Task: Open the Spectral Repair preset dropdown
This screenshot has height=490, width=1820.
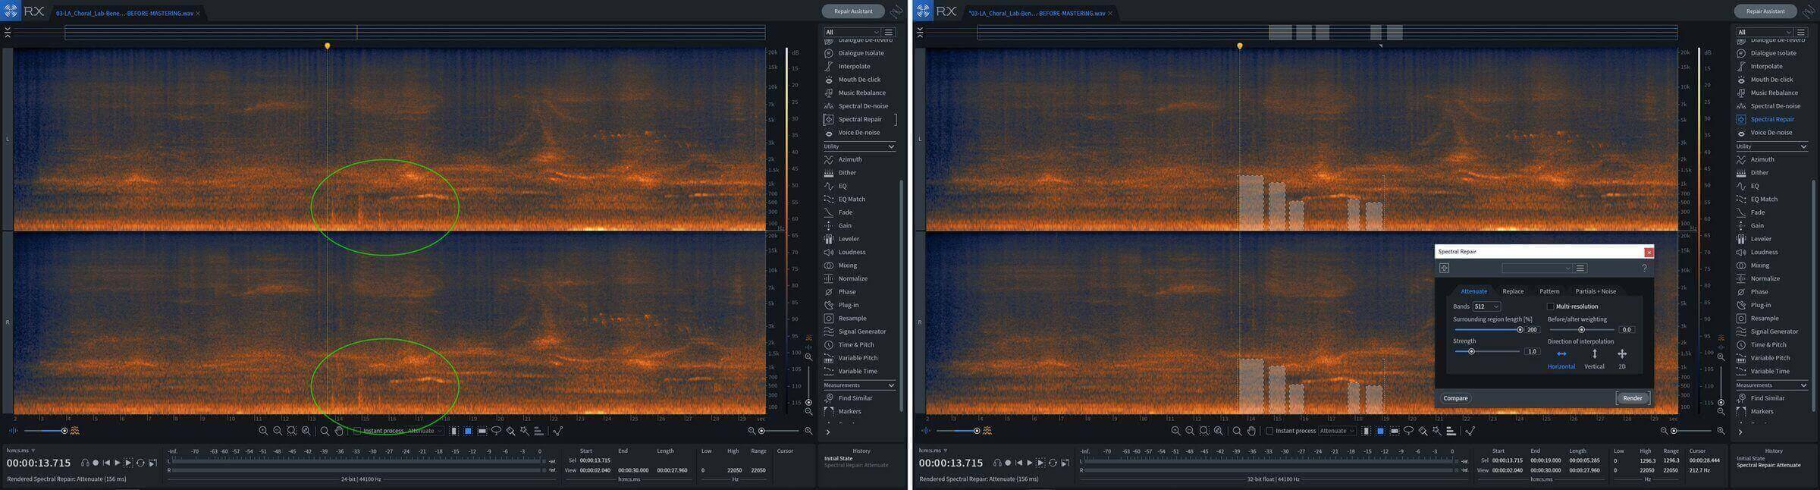Action: coord(1536,268)
